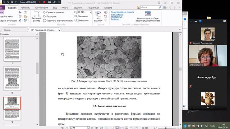Click the Typewriter tool icon

point(20,12)
